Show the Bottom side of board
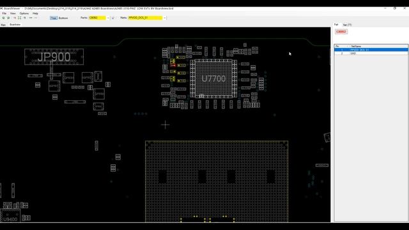This screenshot has width=409, height=230. tap(63, 18)
